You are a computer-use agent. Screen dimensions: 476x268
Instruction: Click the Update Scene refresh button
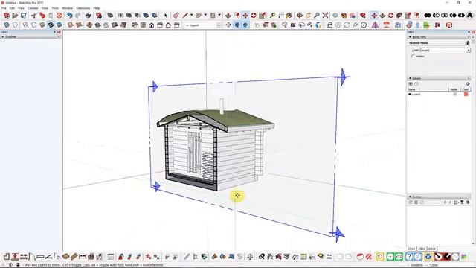(x=411, y=202)
